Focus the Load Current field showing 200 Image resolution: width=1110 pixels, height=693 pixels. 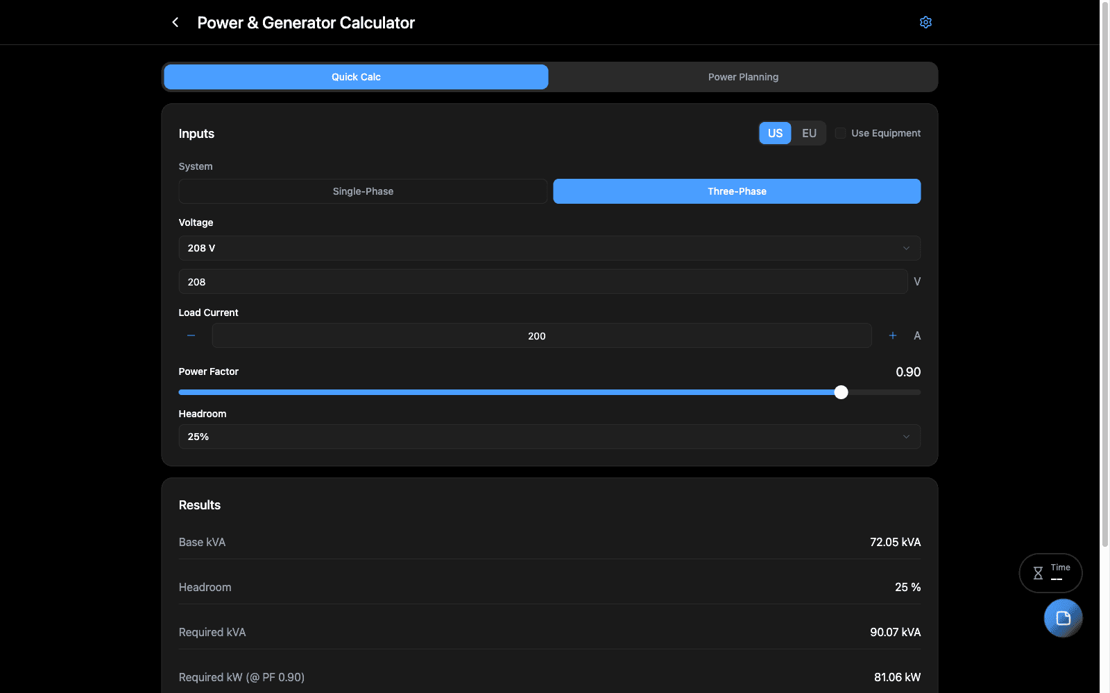click(x=542, y=335)
